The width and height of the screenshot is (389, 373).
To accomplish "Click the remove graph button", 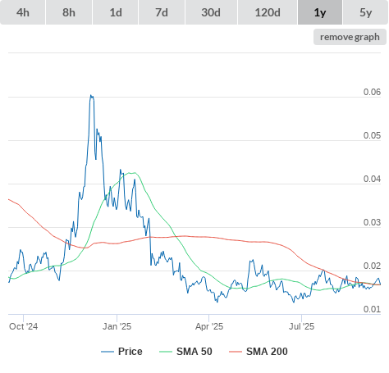I will coord(350,37).
